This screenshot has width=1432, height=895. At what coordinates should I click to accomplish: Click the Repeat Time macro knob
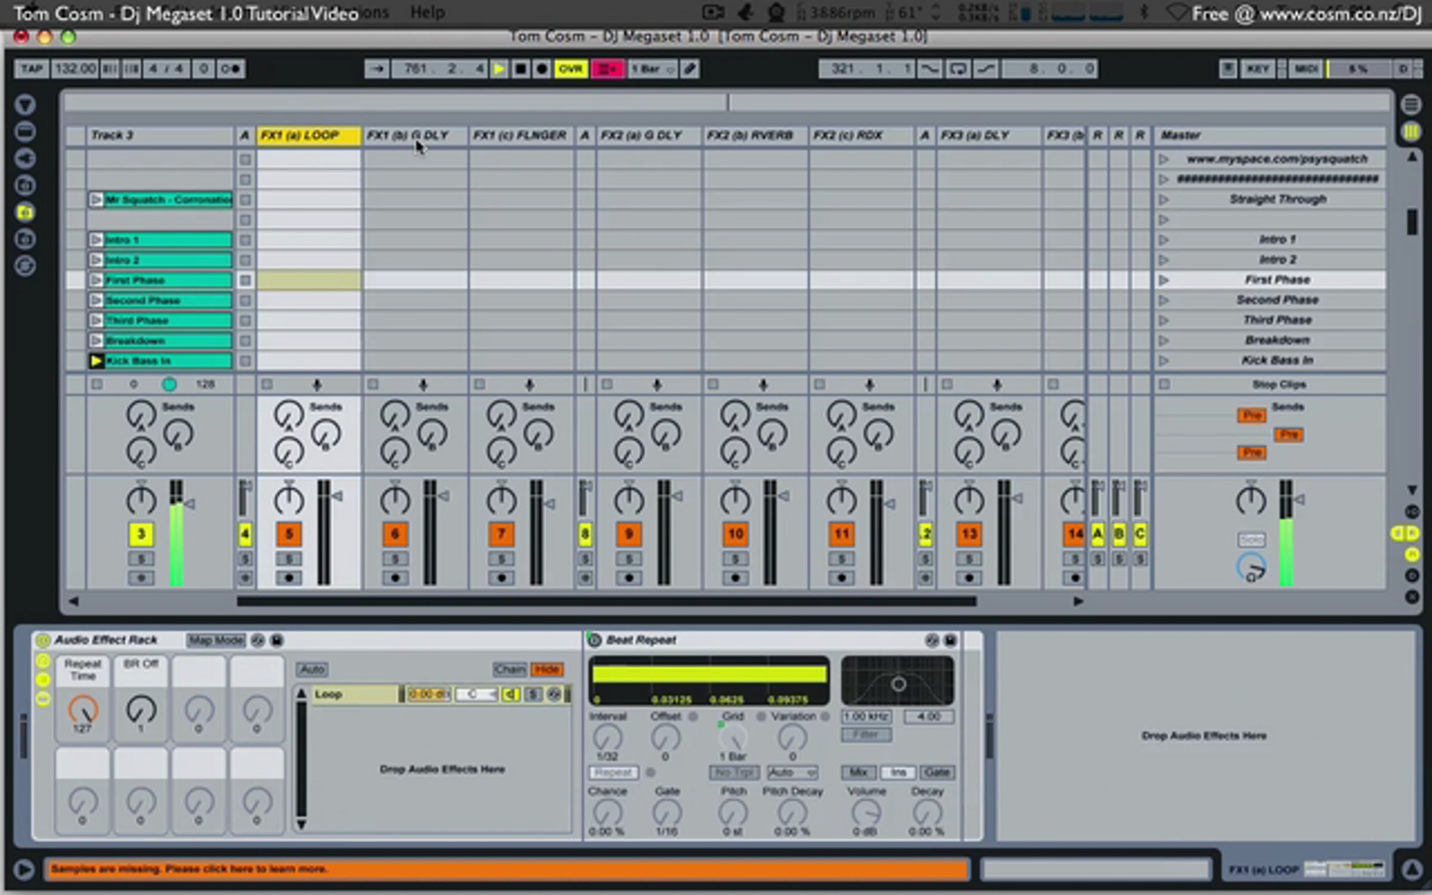point(82,709)
